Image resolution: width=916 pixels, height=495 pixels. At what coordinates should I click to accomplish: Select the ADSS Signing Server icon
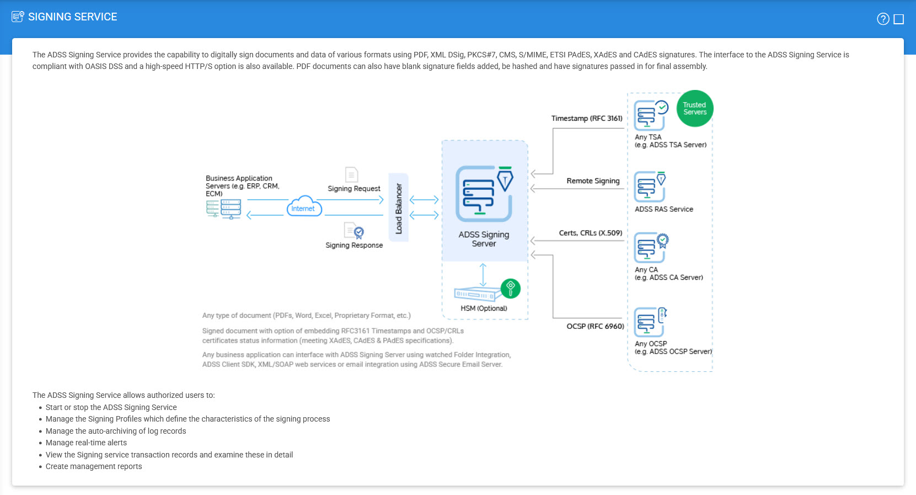coord(484,194)
